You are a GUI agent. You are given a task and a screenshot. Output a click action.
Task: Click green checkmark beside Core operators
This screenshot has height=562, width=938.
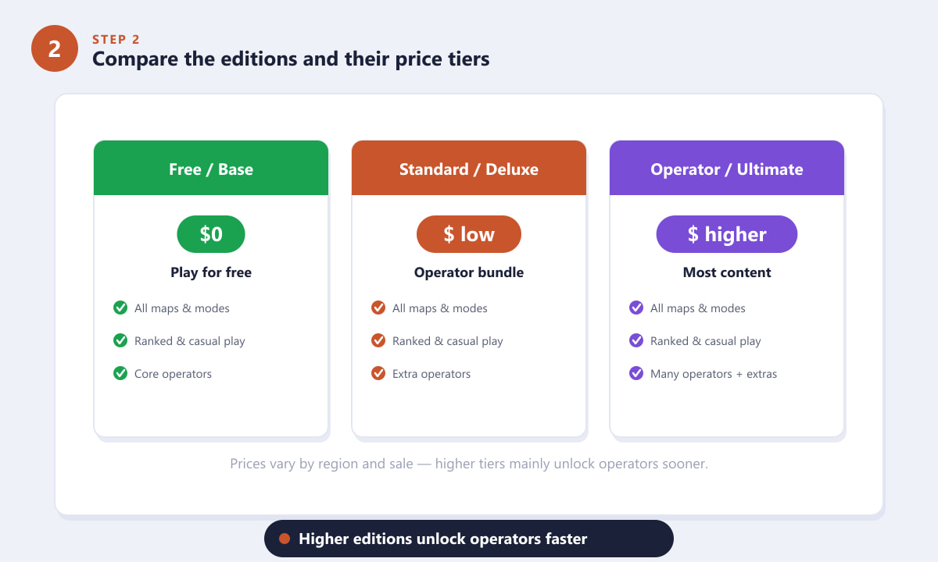(120, 373)
